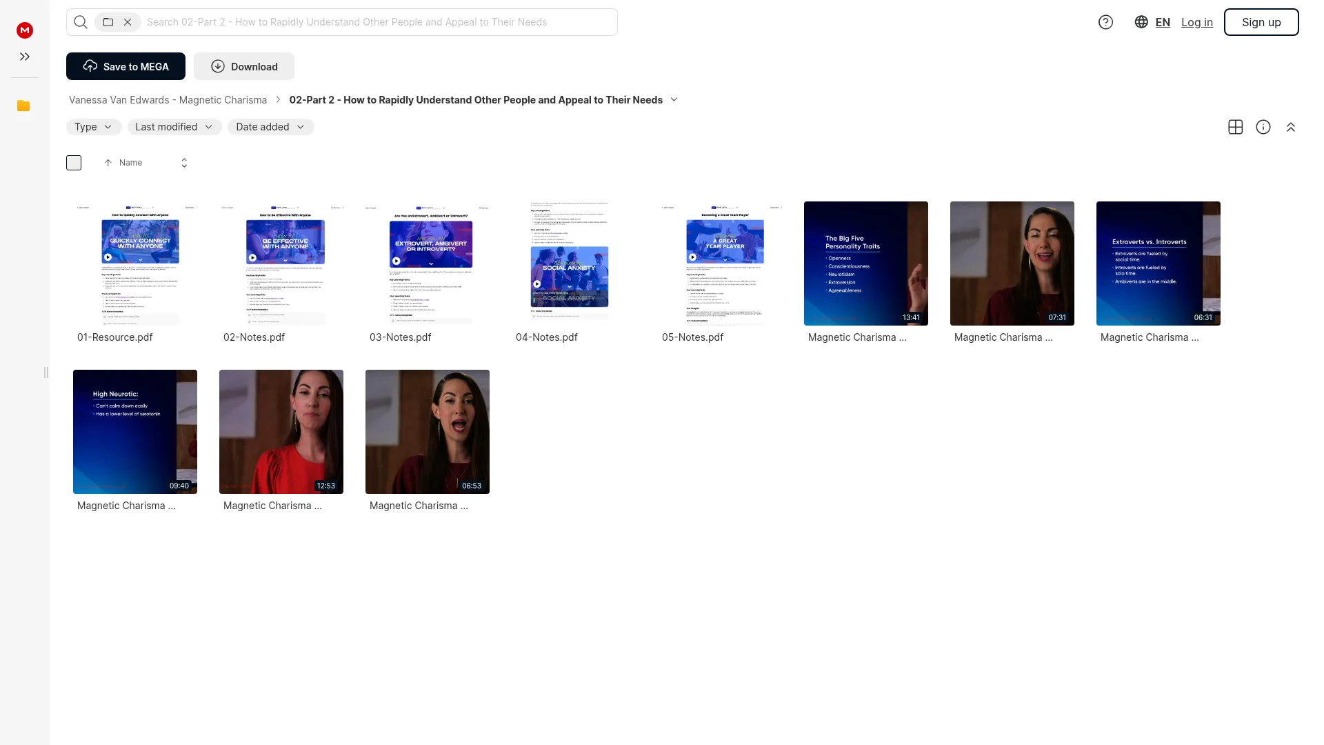
Task: Select the file name 05-Notes.pdf
Action: (692, 337)
